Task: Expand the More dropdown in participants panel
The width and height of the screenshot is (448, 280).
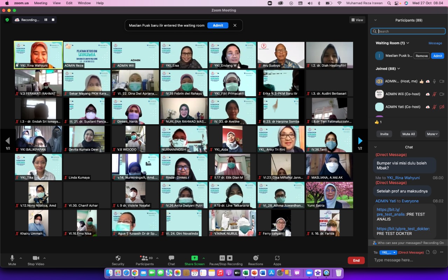Action: click(432, 134)
